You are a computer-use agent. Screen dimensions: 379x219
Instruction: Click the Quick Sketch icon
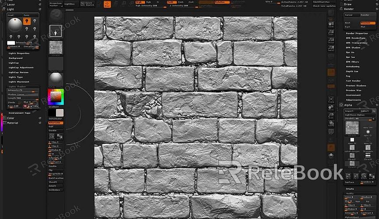tap(88, 4)
